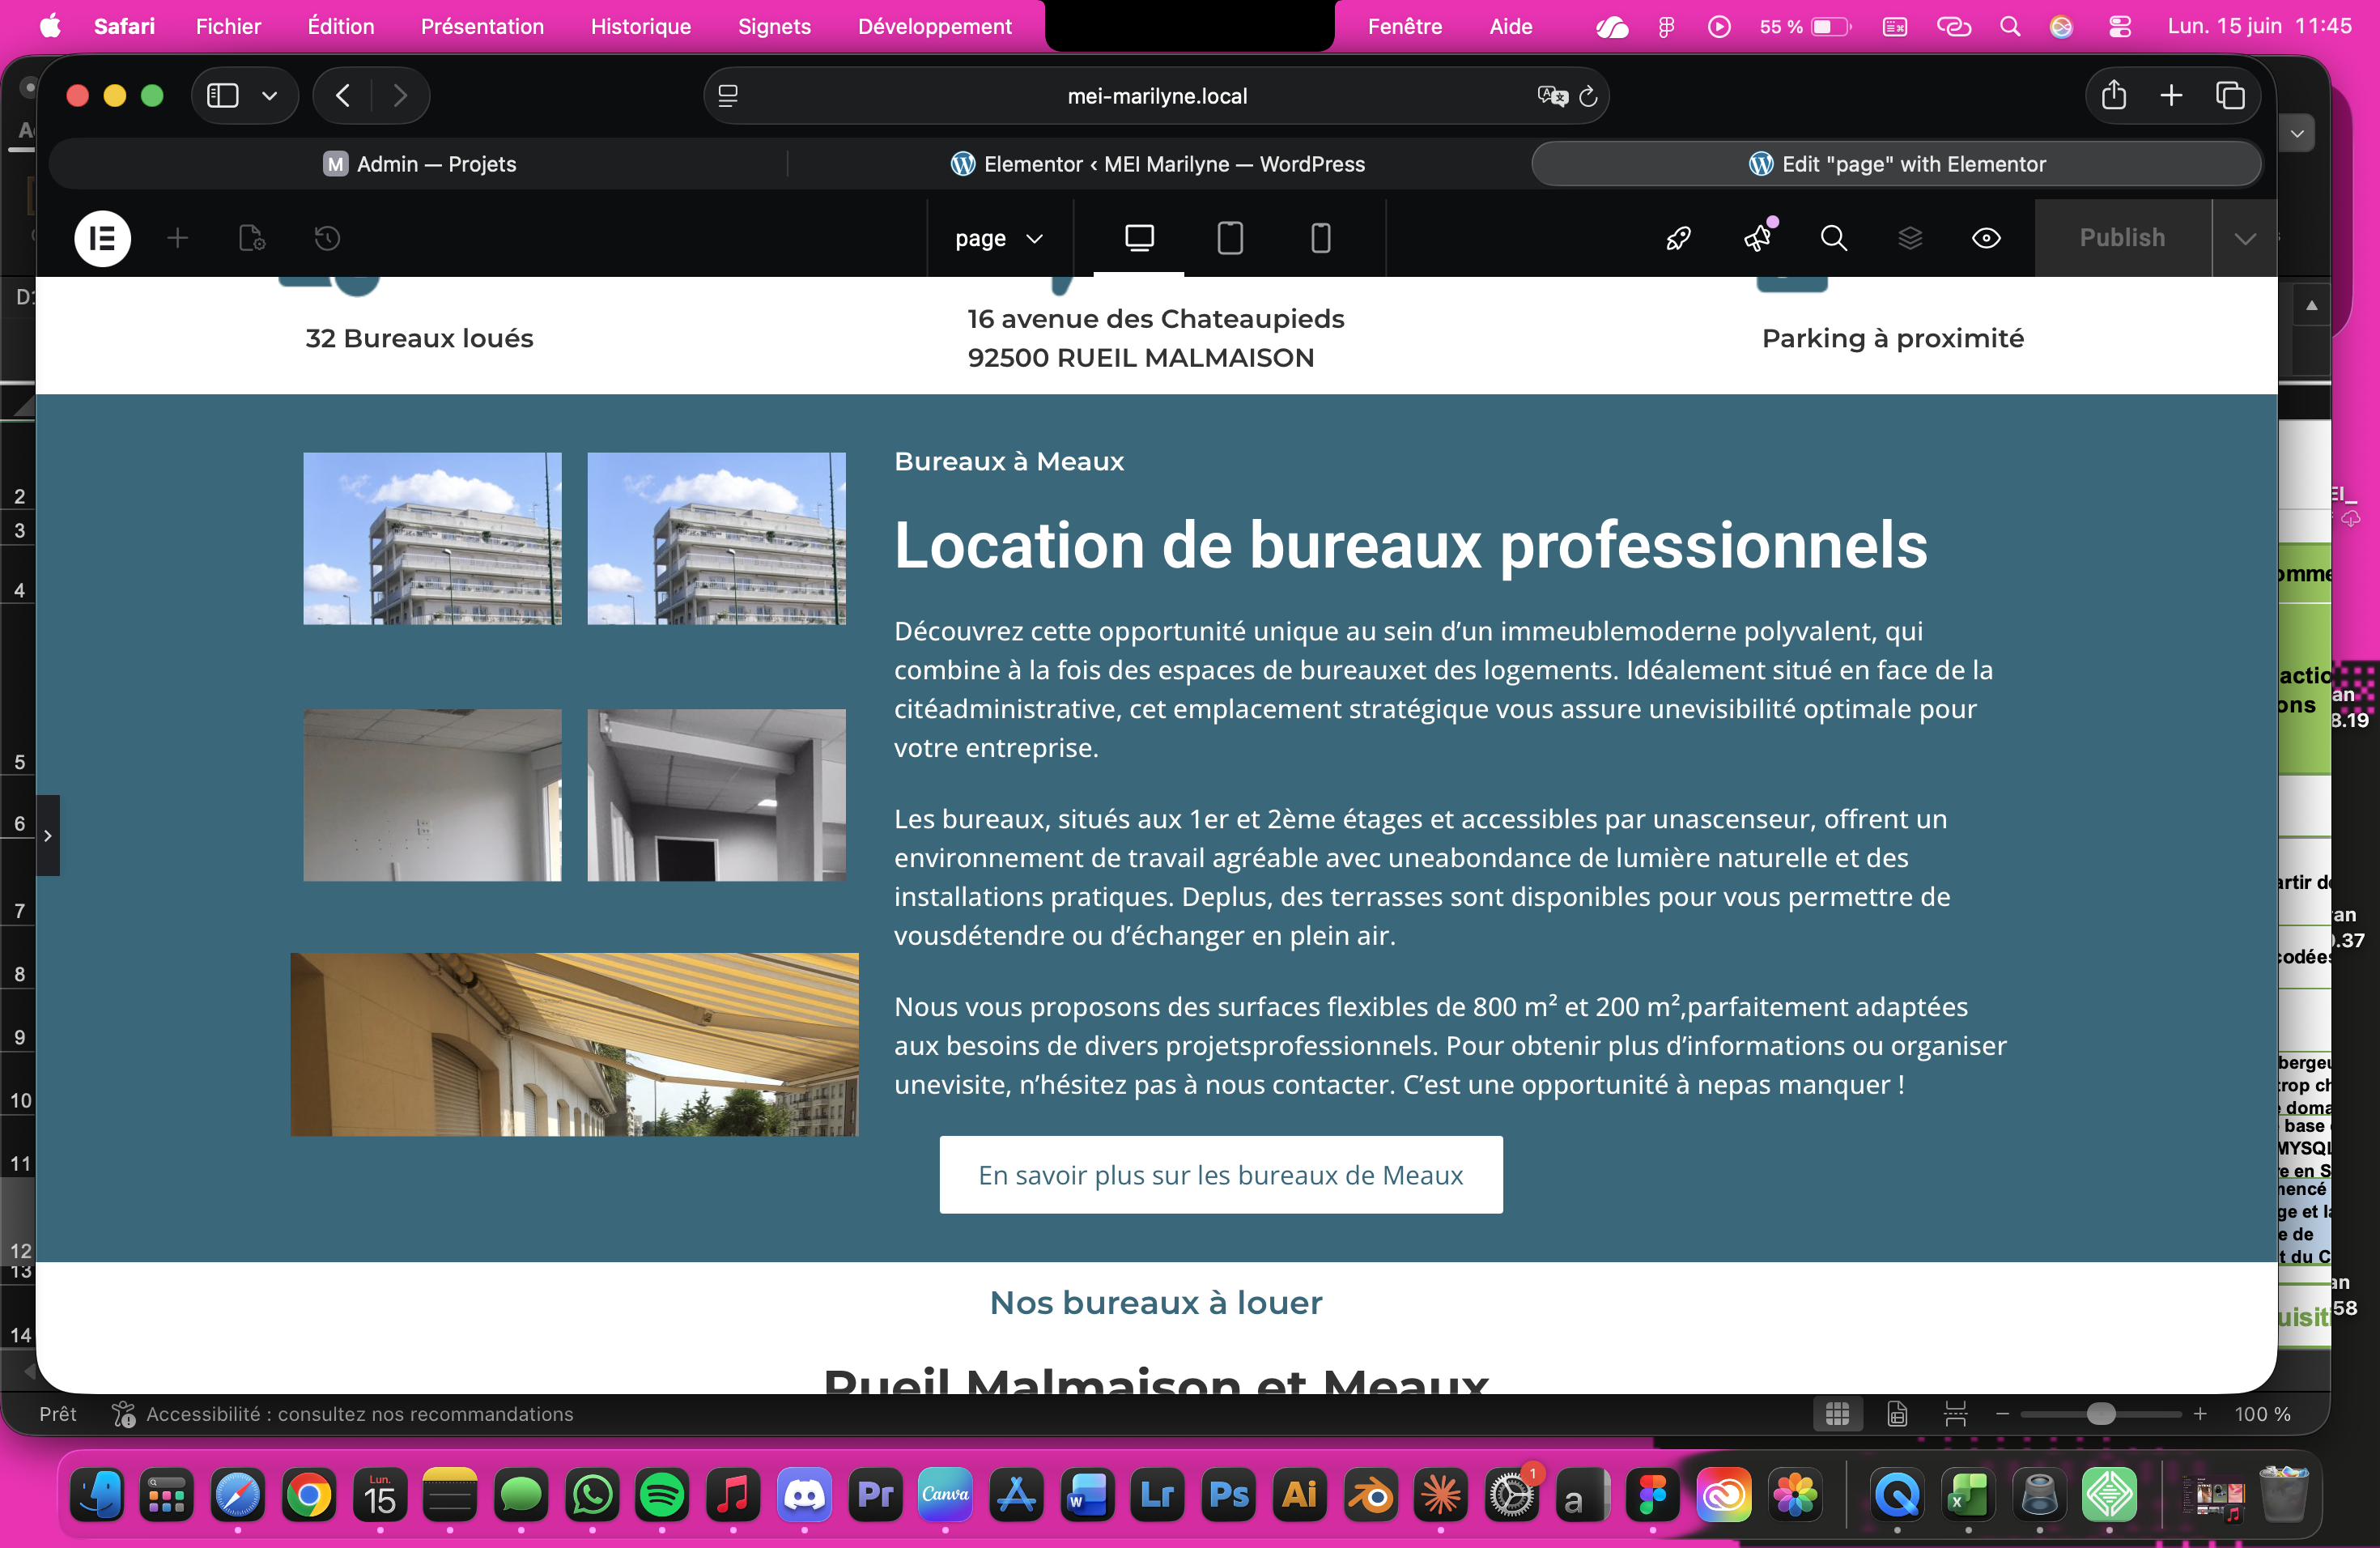Go back in Safari history
The image size is (2380, 1548).
(x=343, y=96)
